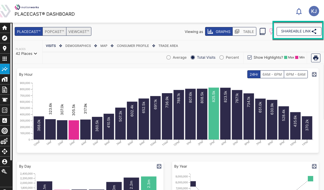This screenshot has height=190, width=324.
Task: Open the account profile sidebar icon
Action: click(5, 162)
